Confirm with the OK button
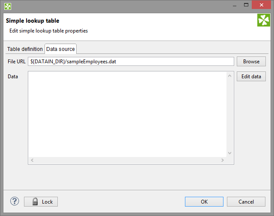The image size is (274, 216). [x=204, y=202]
